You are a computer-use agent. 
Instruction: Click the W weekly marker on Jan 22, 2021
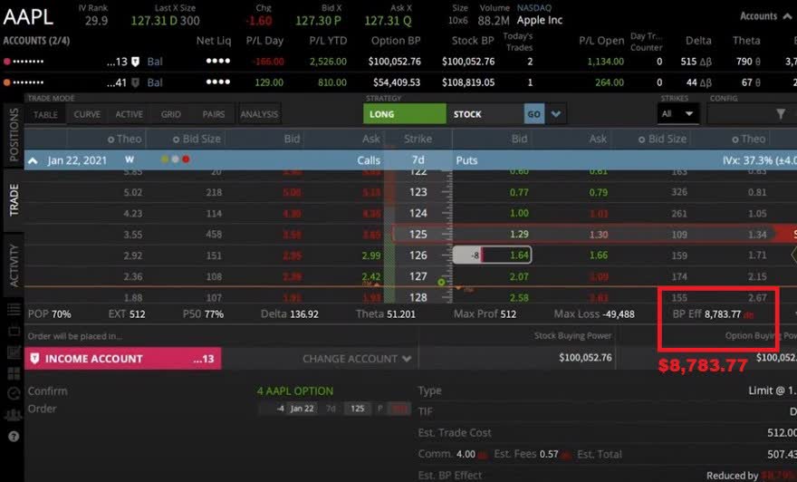130,159
